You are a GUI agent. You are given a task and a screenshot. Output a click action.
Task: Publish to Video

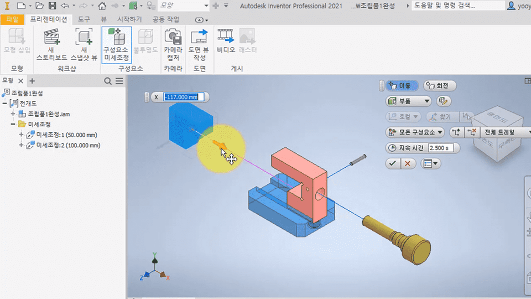[226, 42]
